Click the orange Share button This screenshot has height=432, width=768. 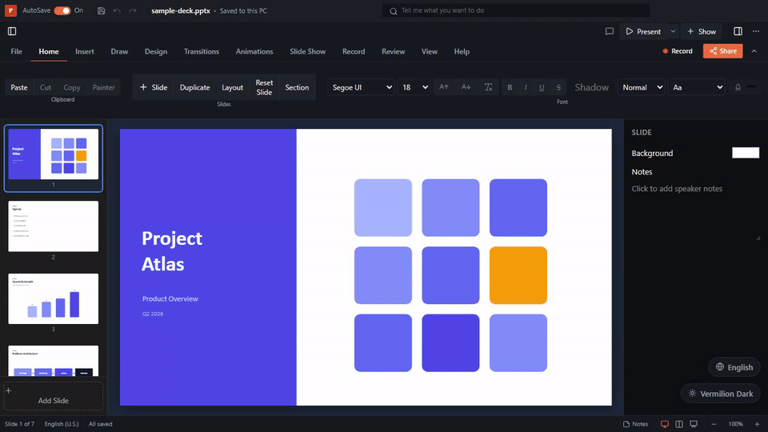point(723,51)
